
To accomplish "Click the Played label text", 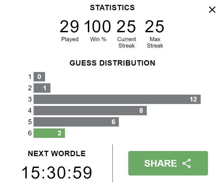I will [x=70, y=39].
